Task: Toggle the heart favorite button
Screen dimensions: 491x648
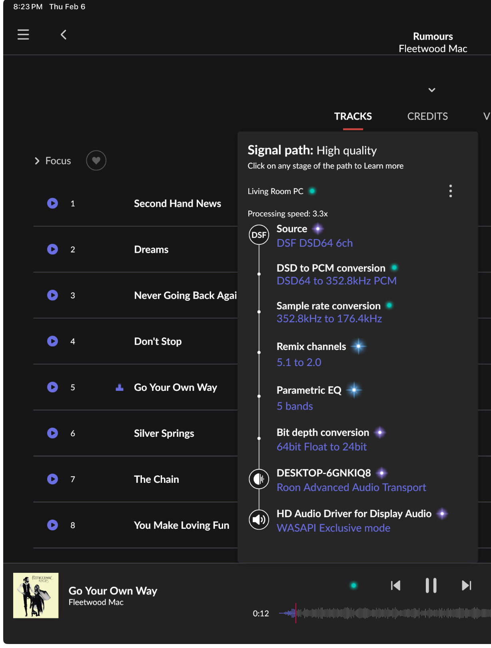Action: 96,160
